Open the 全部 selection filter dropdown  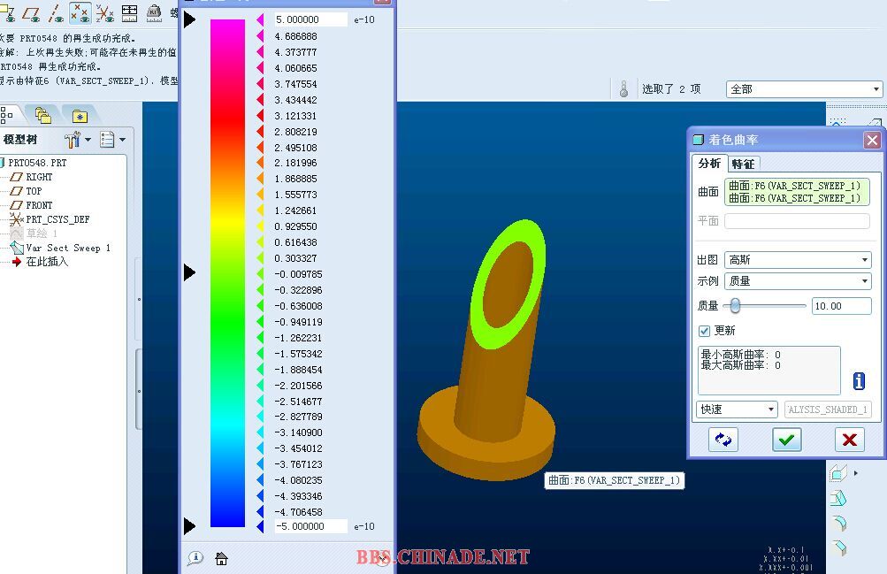pyautogui.click(x=804, y=89)
